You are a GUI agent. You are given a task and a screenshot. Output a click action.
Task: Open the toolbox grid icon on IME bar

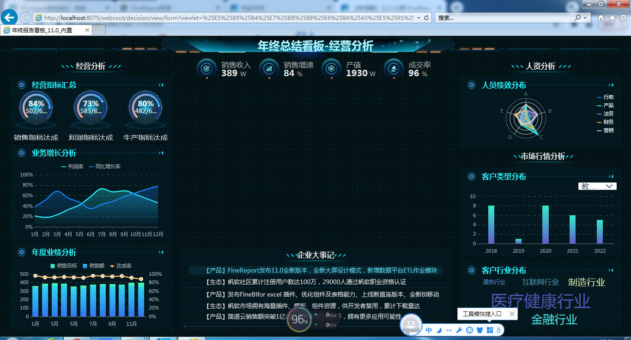click(x=490, y=330)
